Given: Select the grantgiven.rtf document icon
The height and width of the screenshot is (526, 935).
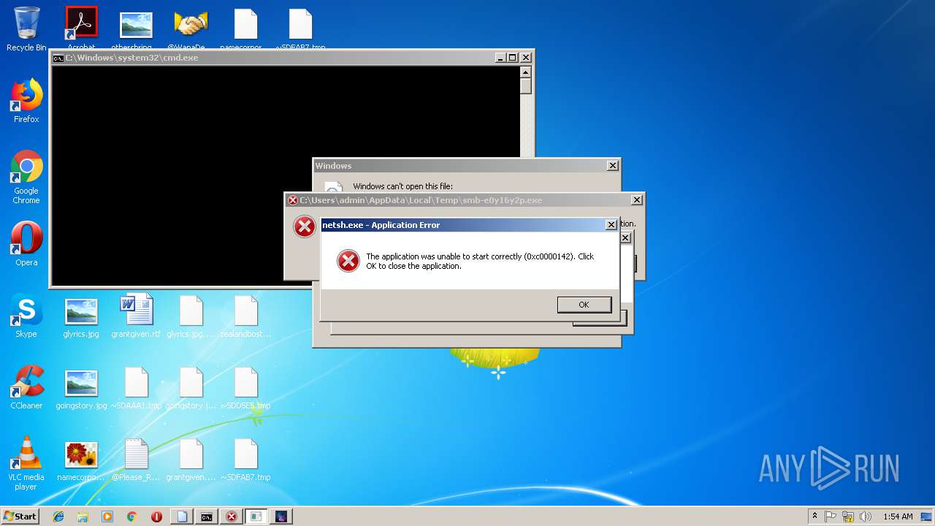Looking at the screenshot, I should click(136, 316).
